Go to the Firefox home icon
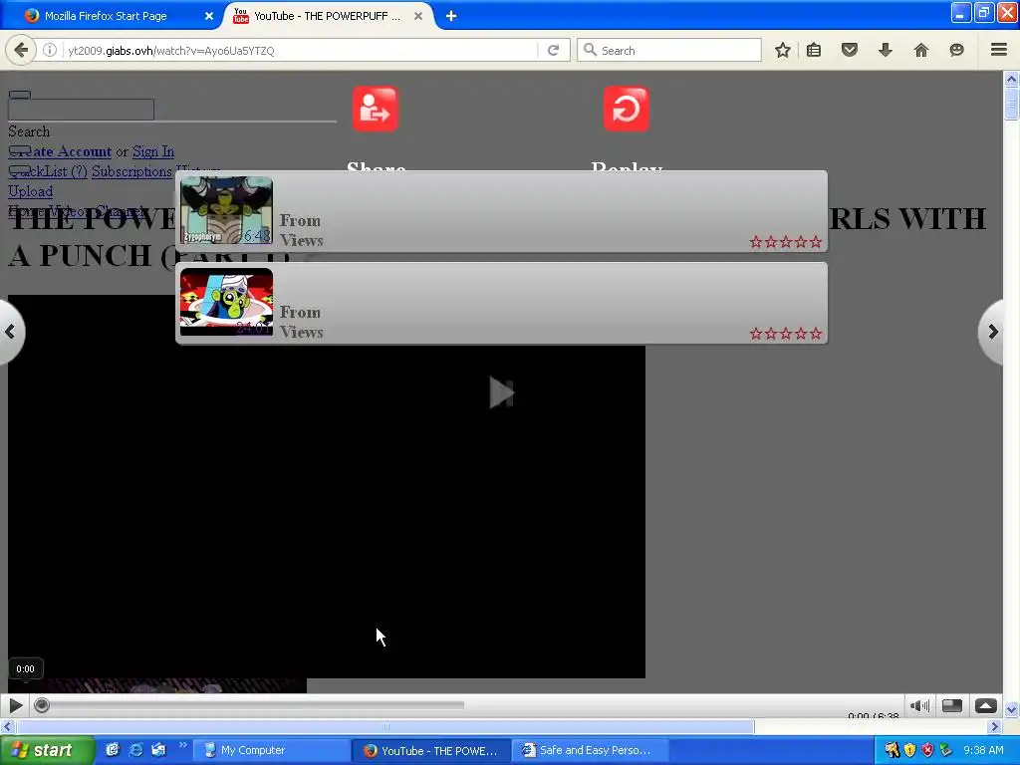 920,50
